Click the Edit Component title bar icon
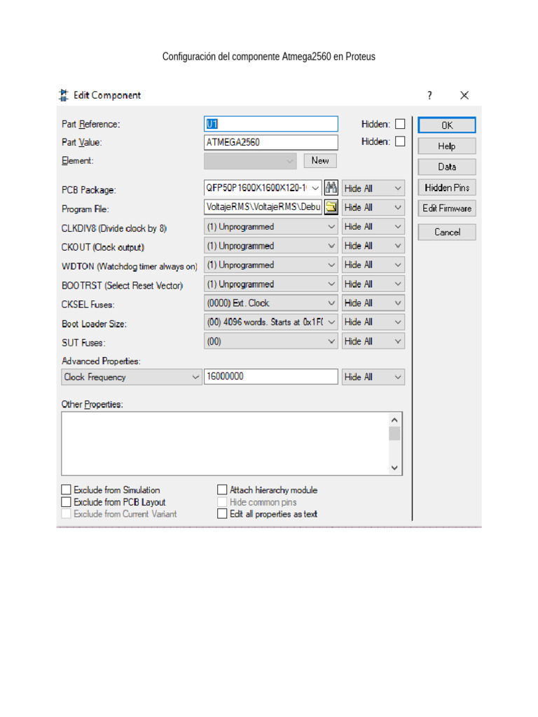Image resolution: width=538 pixels, height=717 pixels. point(64,95)
